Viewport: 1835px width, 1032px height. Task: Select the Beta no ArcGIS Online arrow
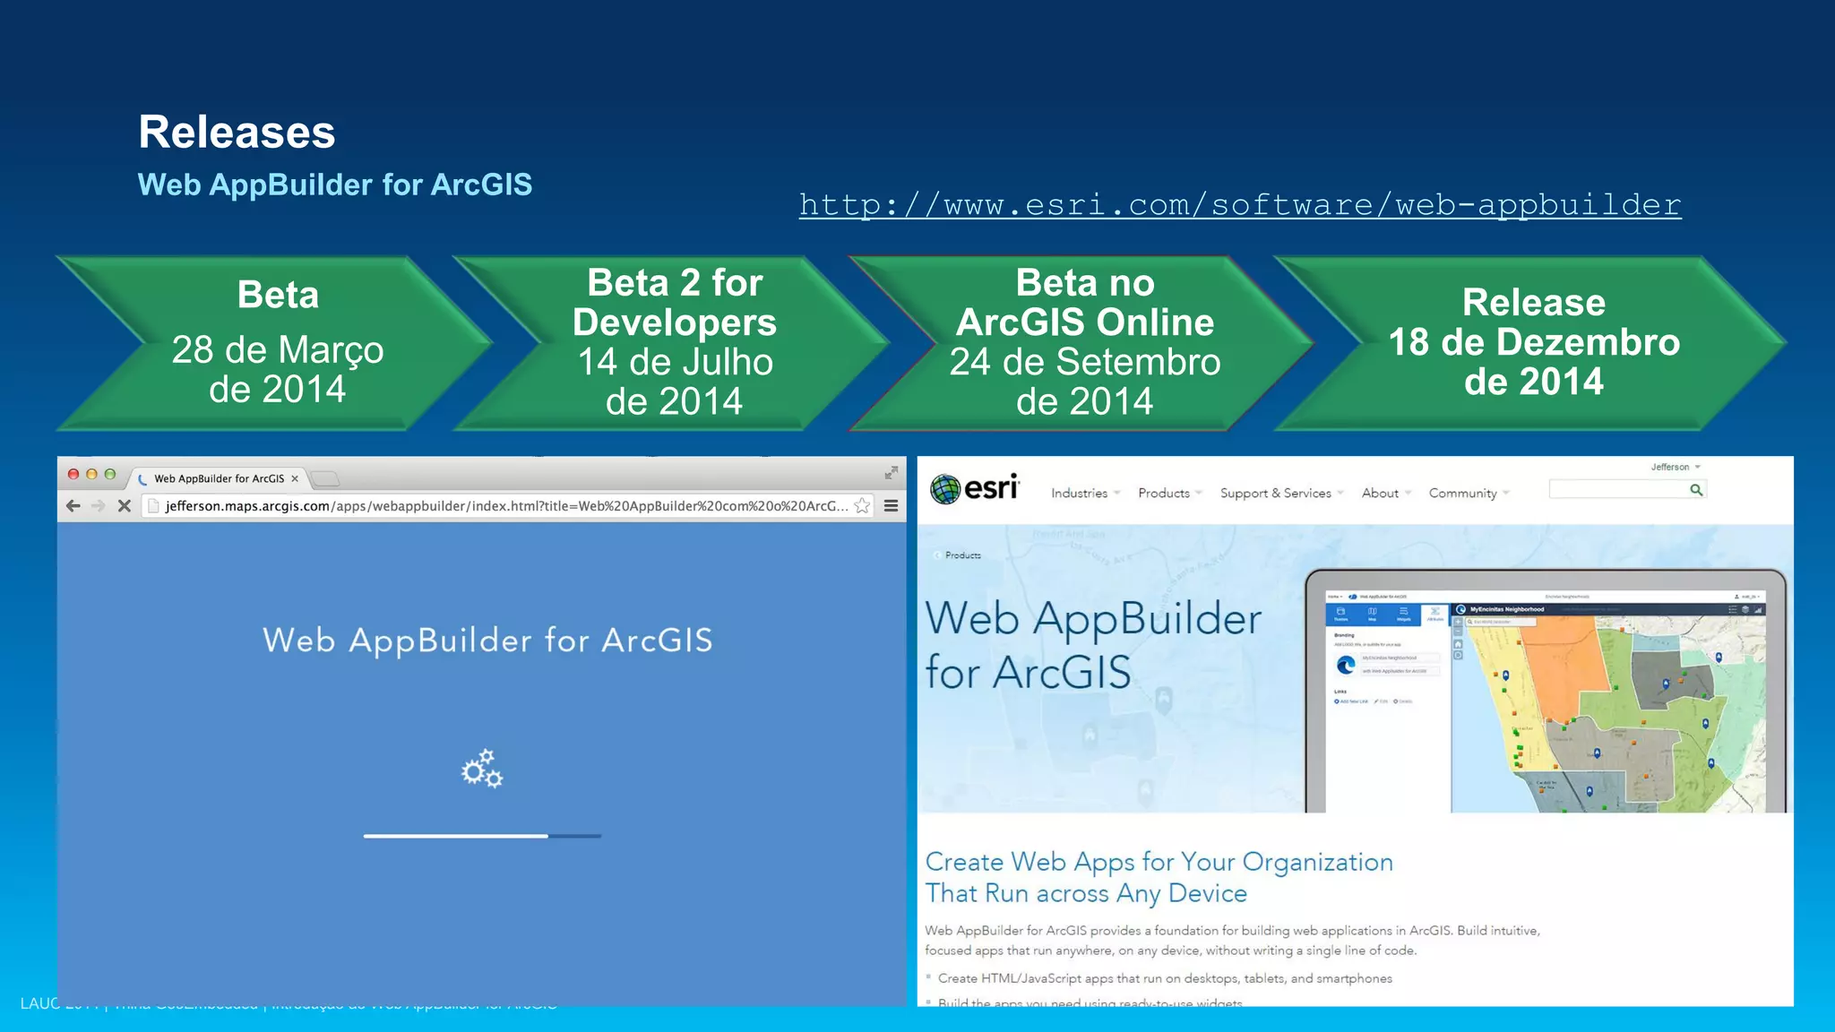coord(1081,343)
